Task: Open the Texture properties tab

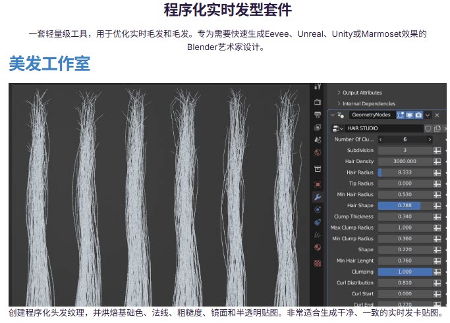Action: 318,263
